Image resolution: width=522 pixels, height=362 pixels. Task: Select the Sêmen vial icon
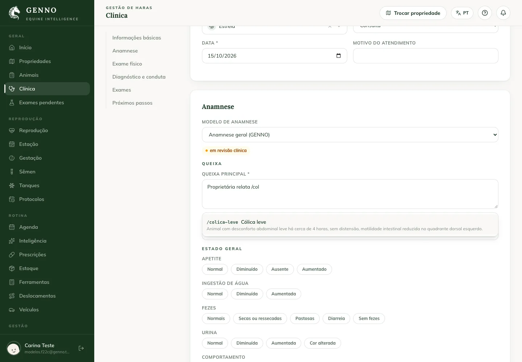12,172
